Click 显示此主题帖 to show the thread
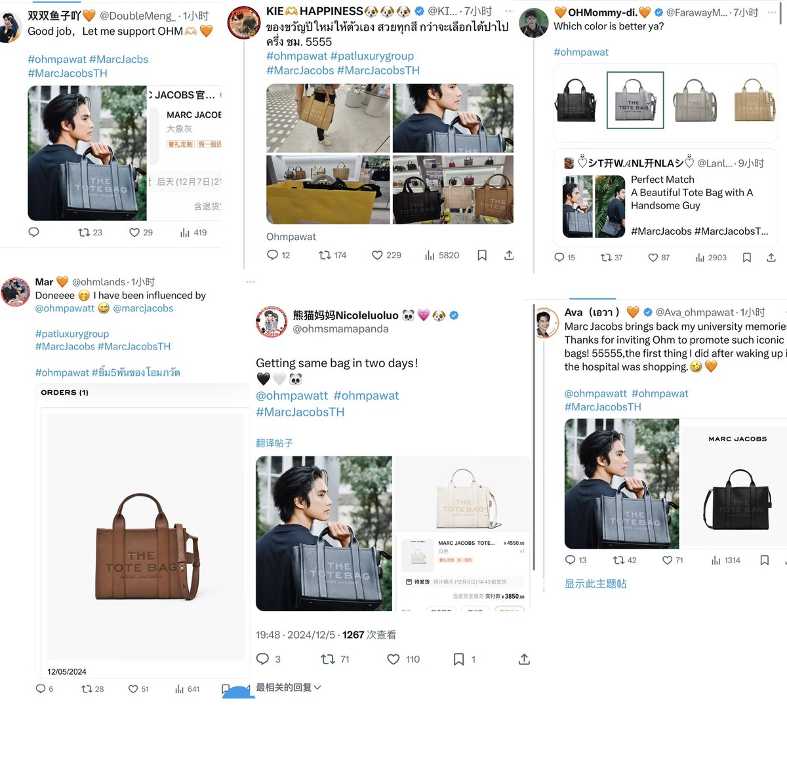787x775 pixels. pyautogui.click(x=595, y=584)
